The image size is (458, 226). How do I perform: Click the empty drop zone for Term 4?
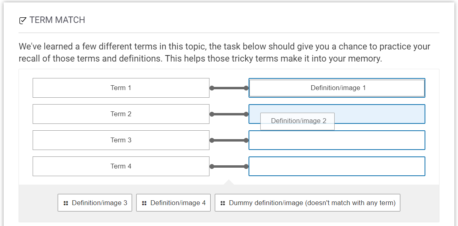[337, 166]
